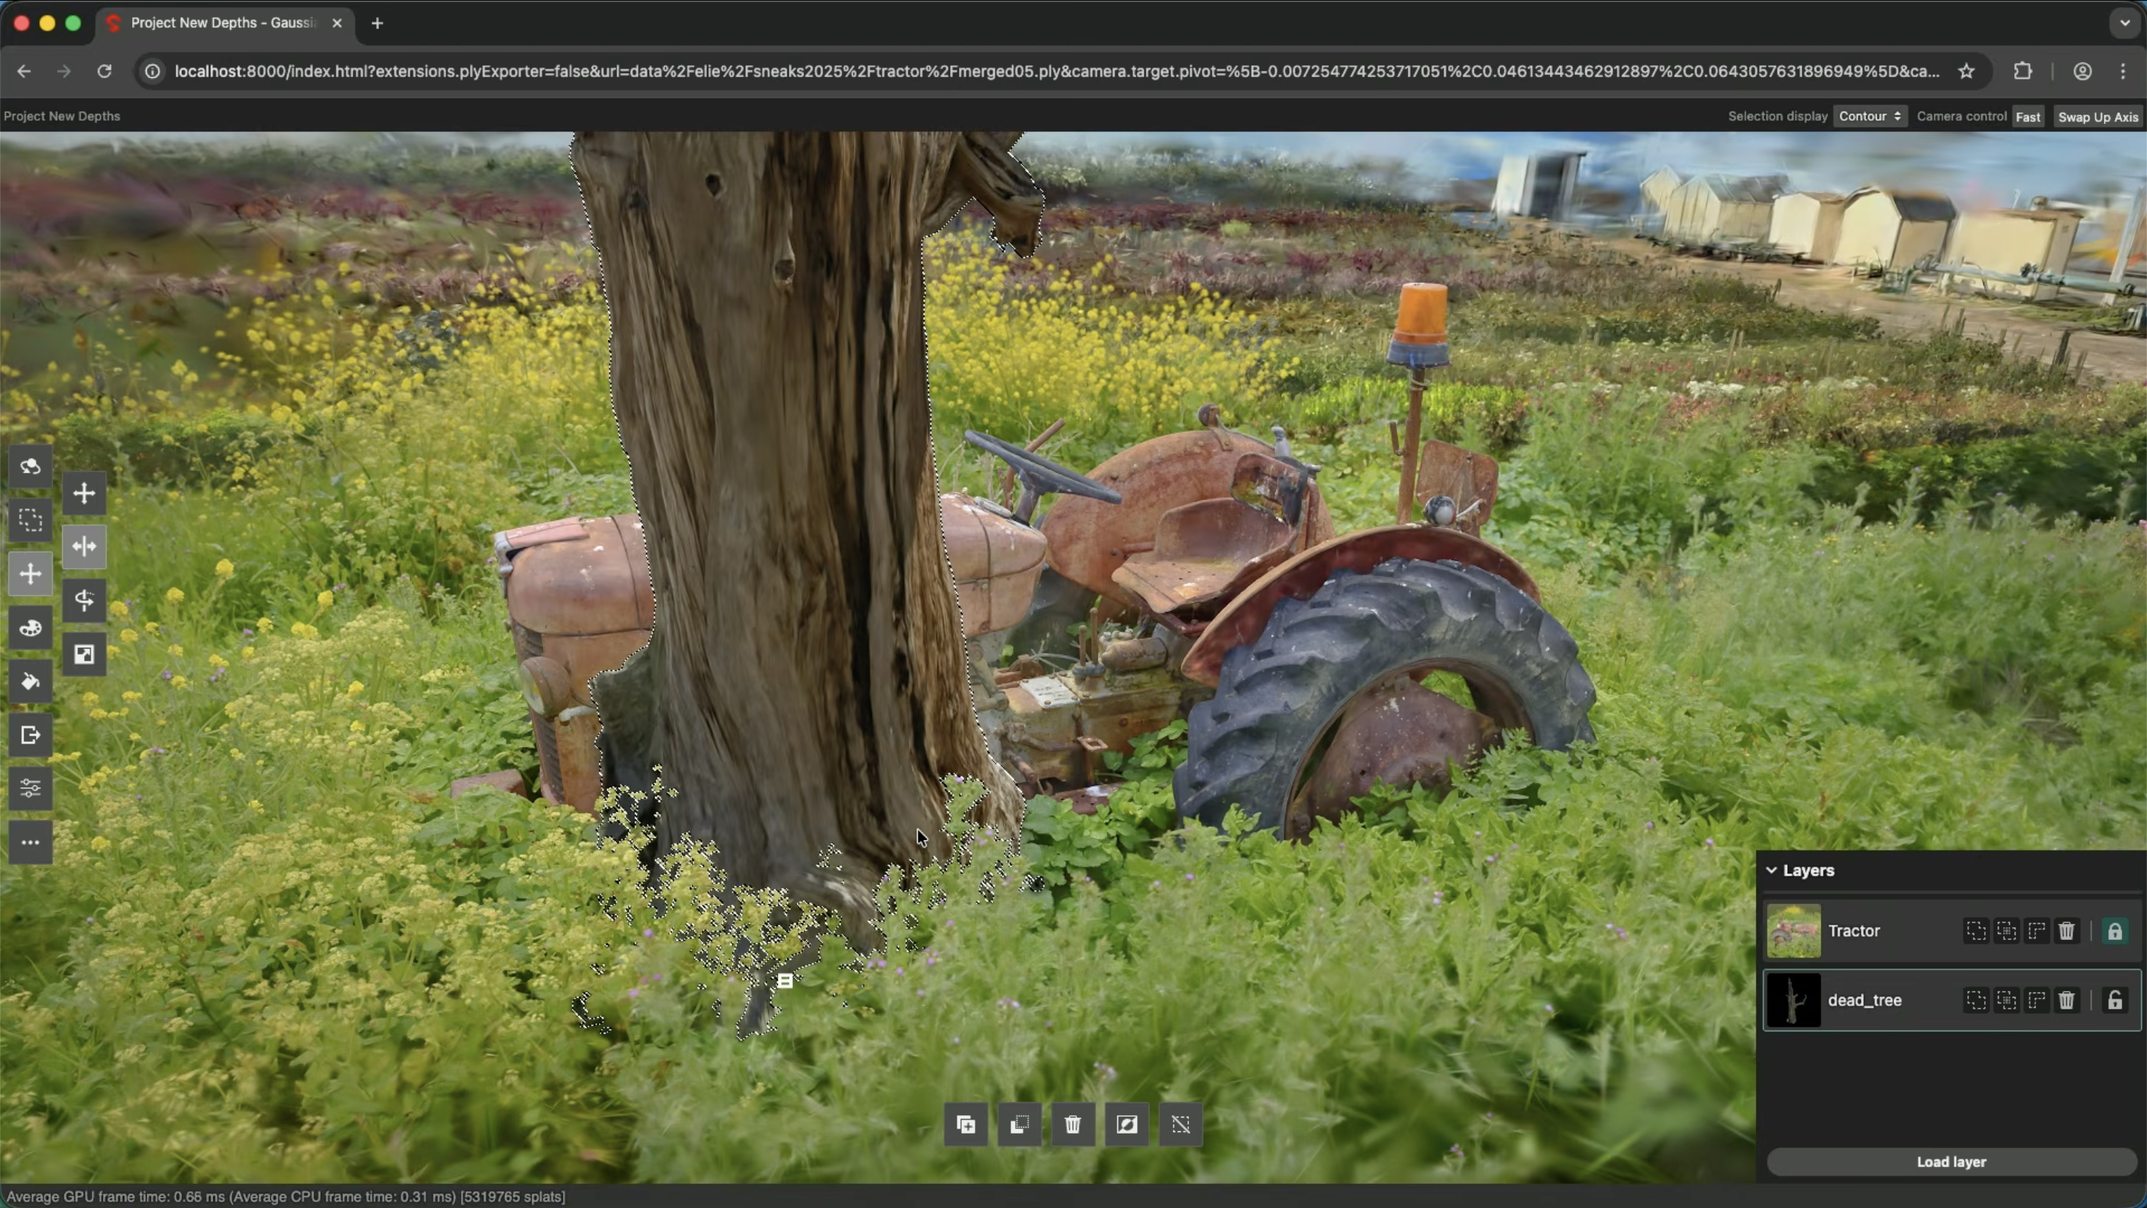Open a new browser tab

pyautogui.click(x=378, y=23)
